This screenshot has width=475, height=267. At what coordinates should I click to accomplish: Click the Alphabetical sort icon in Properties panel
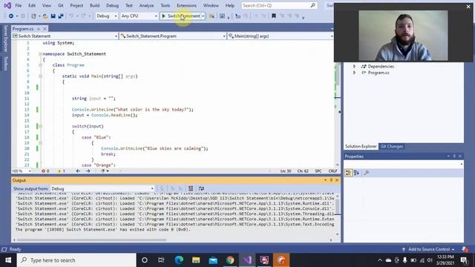356,173
